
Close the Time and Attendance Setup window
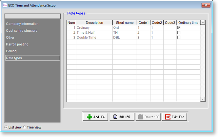coord(206,6)
